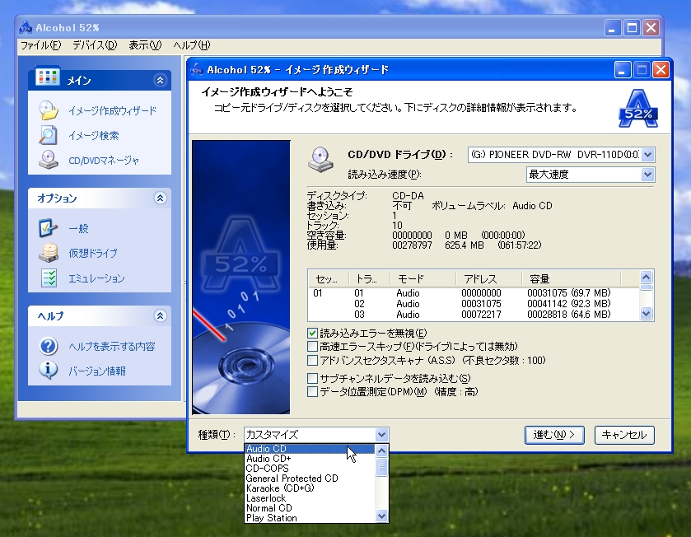Image resolution: width=691 pixels, height=537 pixels.
Task: Click the image creation wizard folder icon
Action: tap(49, 110)
